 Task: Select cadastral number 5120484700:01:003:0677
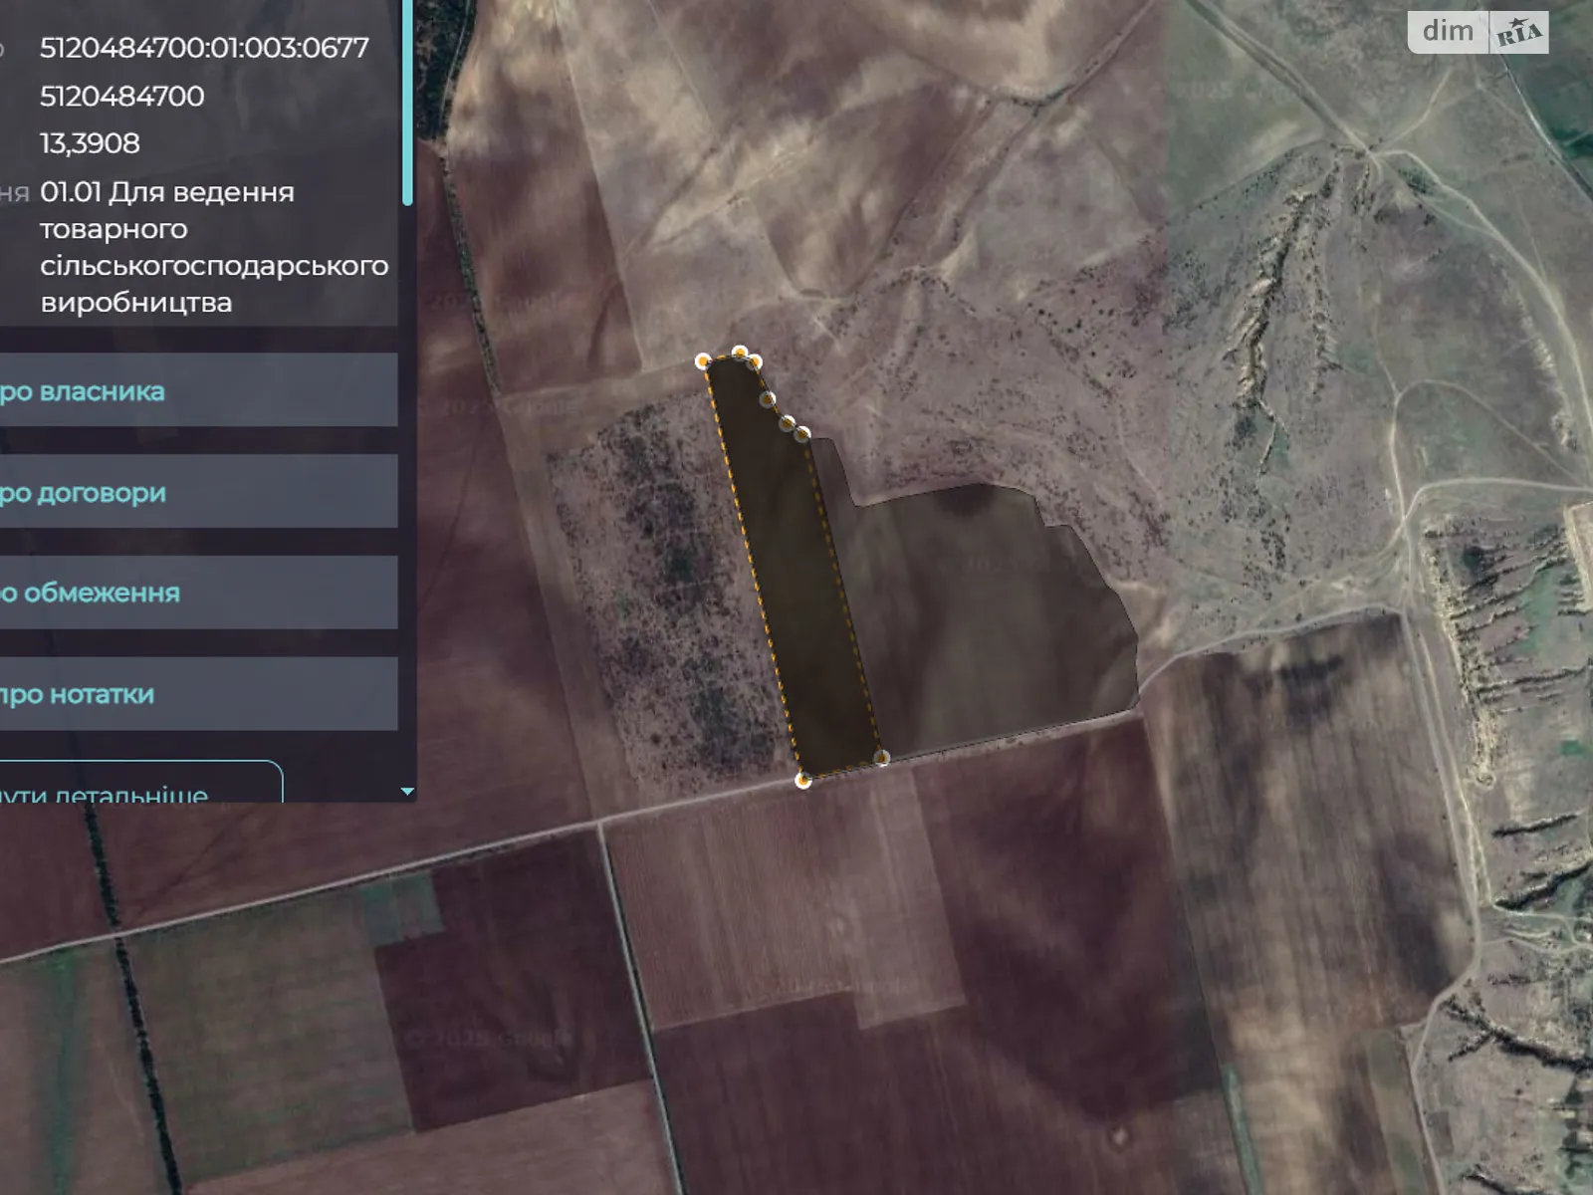204,48
